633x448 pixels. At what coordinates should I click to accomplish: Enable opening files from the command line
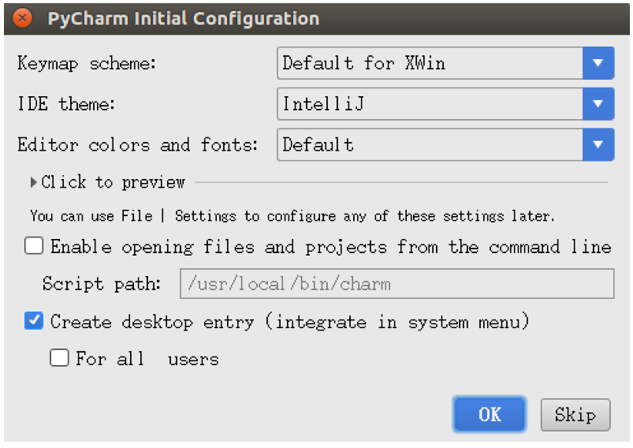[x=34, y=245]
